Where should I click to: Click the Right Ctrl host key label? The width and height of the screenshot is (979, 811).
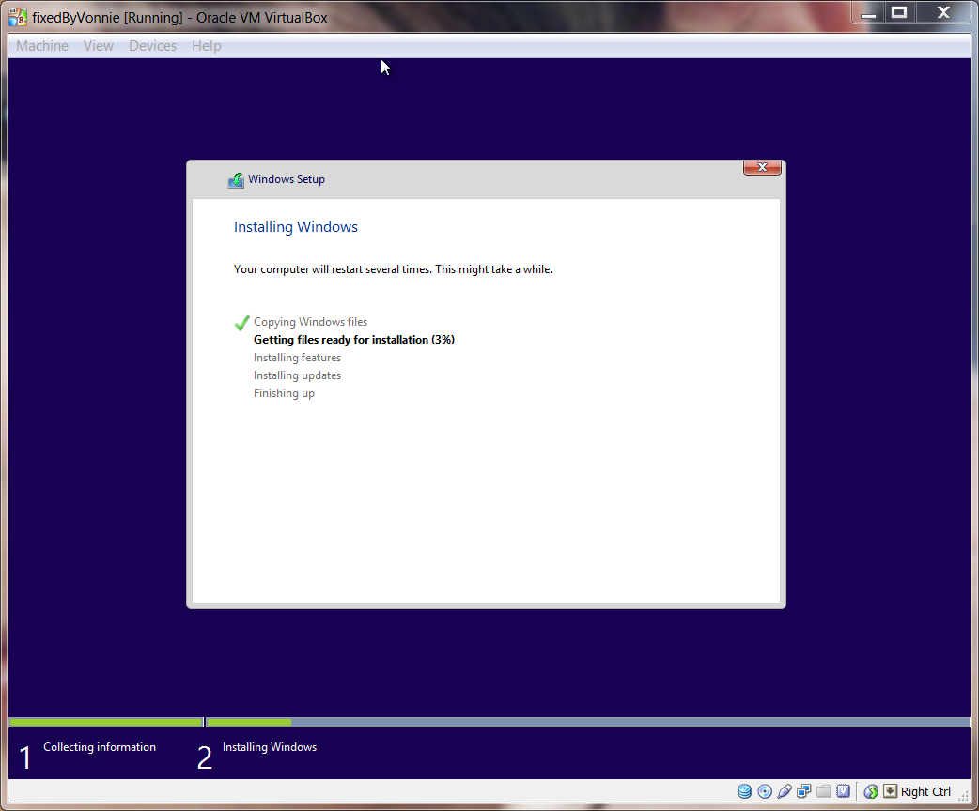[925, 791]
